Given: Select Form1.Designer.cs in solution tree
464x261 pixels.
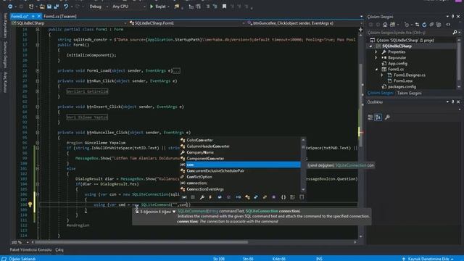Looking at the screenshot, I should [x=409, y=75].
